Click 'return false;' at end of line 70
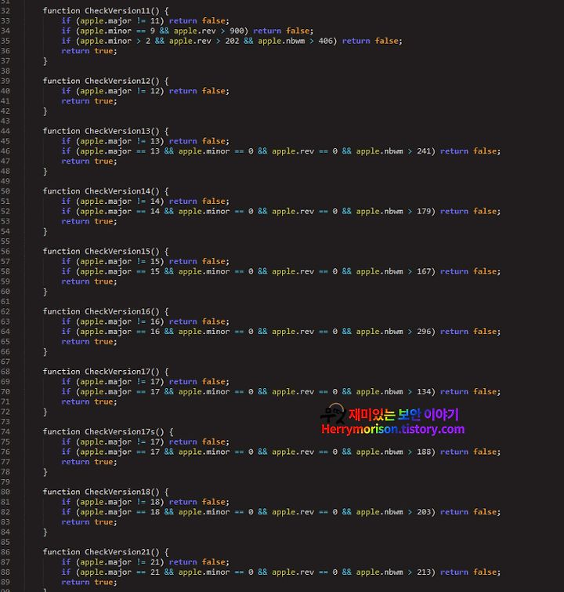Image resolution: width=564 pixels, height=592 pixels. 470,391
